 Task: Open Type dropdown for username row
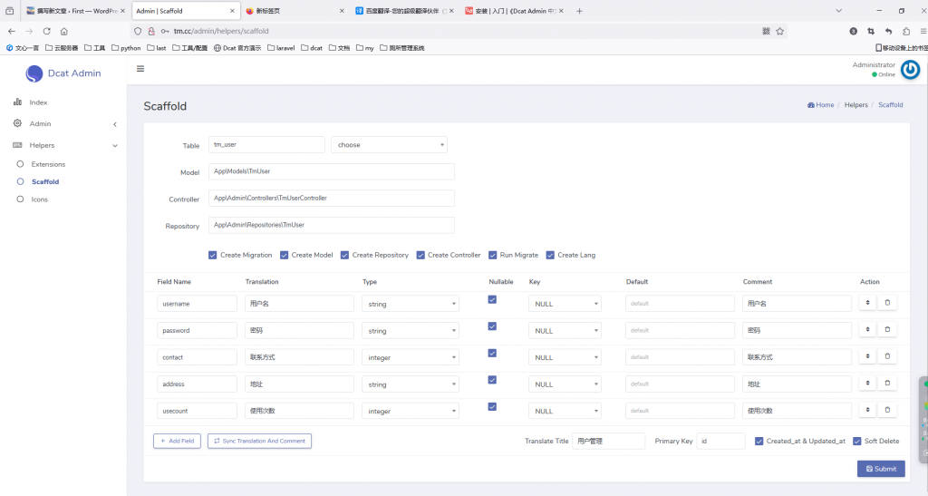point(411,304)
